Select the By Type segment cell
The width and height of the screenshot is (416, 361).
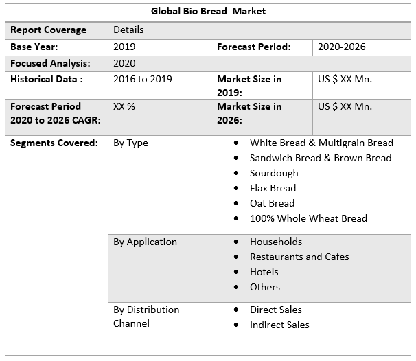tap(130, 143)
